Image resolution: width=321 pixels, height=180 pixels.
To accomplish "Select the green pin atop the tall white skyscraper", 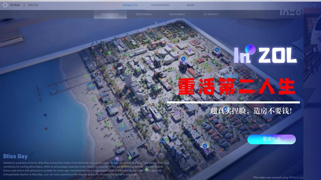I will pos(128,72).
